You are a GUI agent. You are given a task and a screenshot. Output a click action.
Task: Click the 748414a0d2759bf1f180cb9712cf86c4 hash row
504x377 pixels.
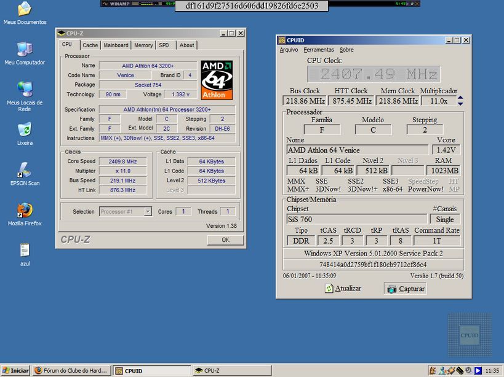(373, 265)
